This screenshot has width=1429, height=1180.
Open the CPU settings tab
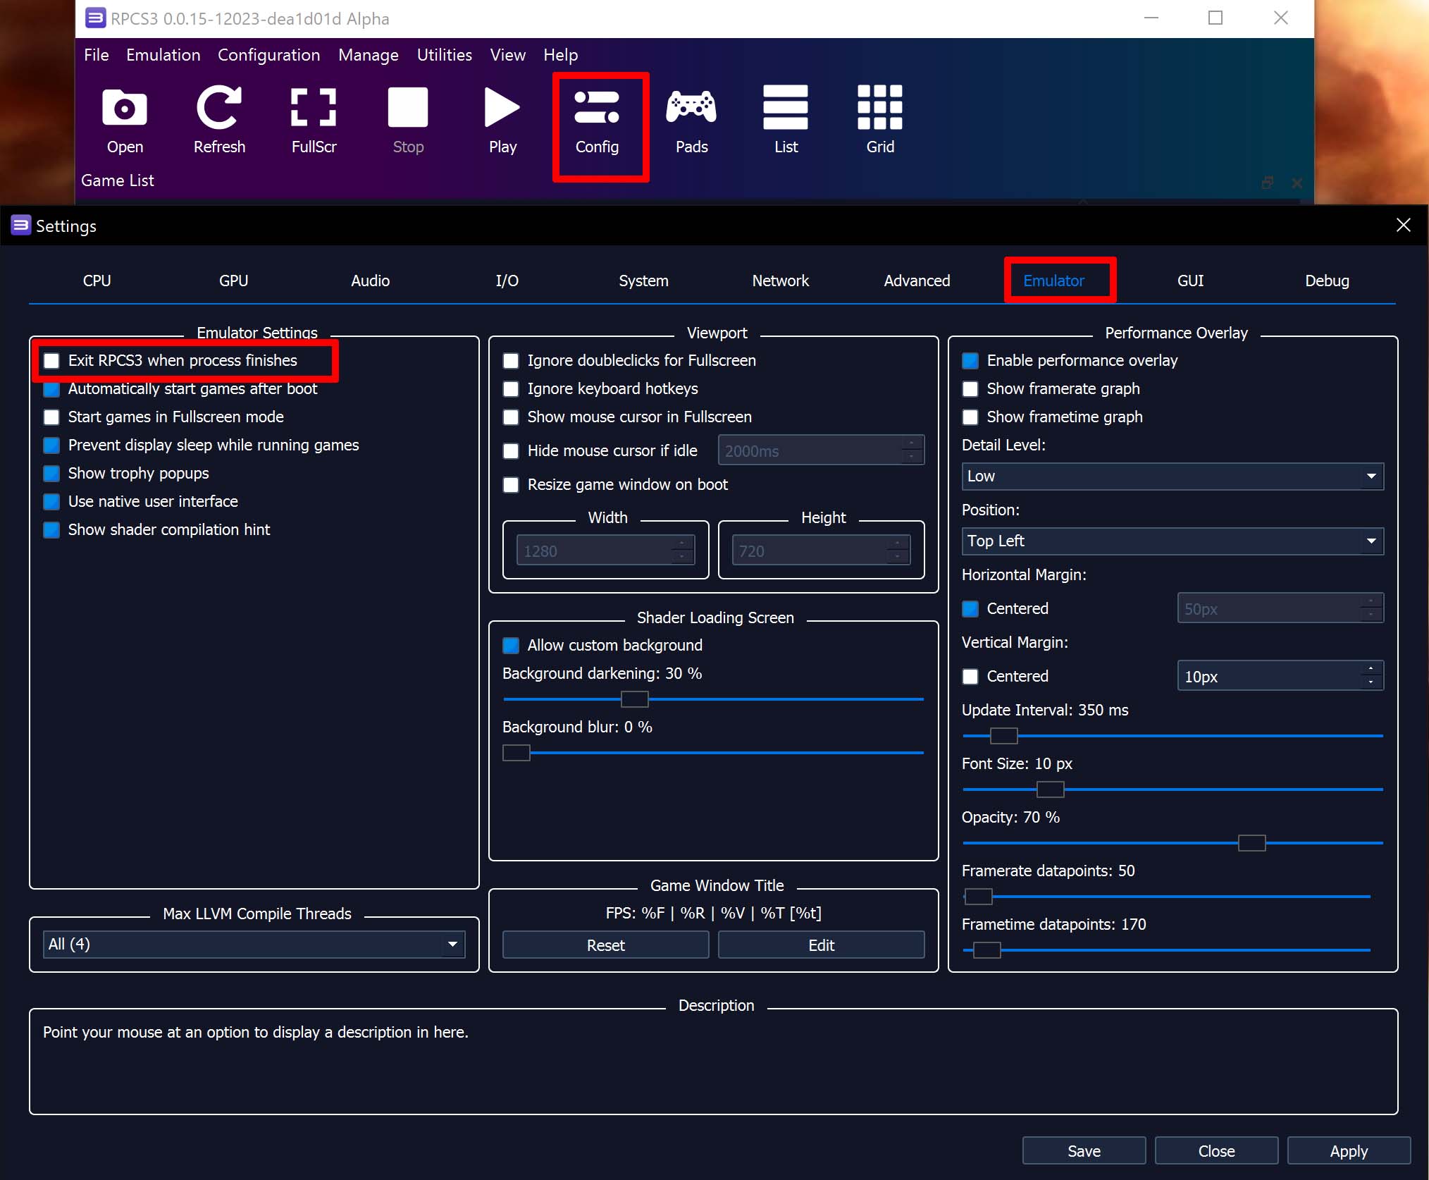click(97, 281)
